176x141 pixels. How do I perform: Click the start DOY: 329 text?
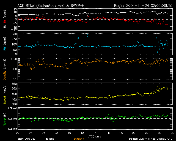[x=26, y=139]
